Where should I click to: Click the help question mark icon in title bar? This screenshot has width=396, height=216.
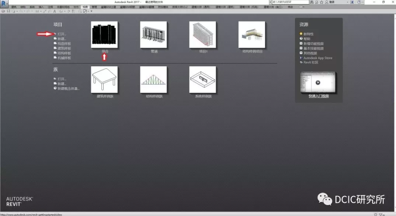pos(359,2)
